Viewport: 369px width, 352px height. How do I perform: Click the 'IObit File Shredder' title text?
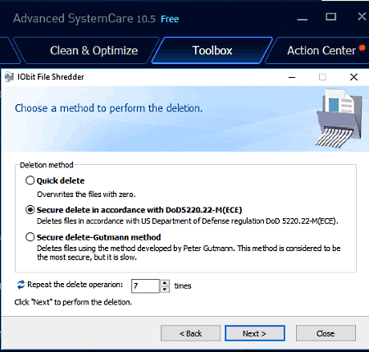[x=51, y=77]
